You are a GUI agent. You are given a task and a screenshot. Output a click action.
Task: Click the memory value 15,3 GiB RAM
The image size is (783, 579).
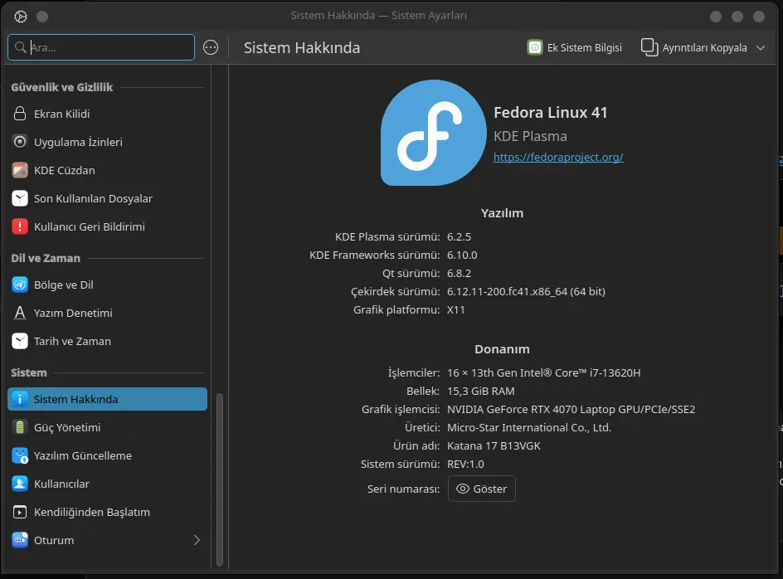(481, 392)
